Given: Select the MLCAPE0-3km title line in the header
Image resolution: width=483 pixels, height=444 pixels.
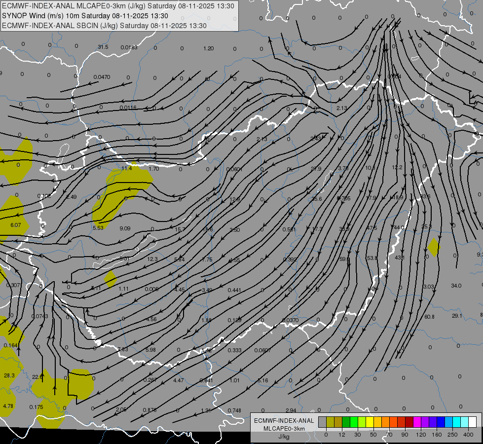Looking at the screenshot, I should click(x=118, y=6).
